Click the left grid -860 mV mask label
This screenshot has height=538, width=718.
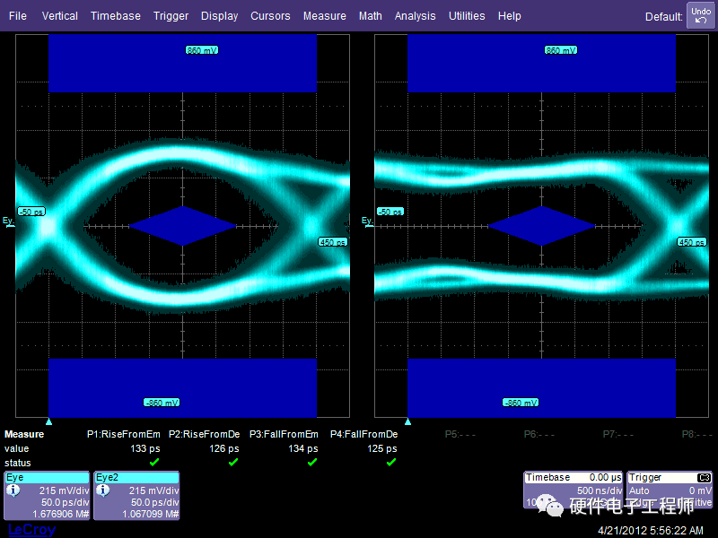point(162,403)
